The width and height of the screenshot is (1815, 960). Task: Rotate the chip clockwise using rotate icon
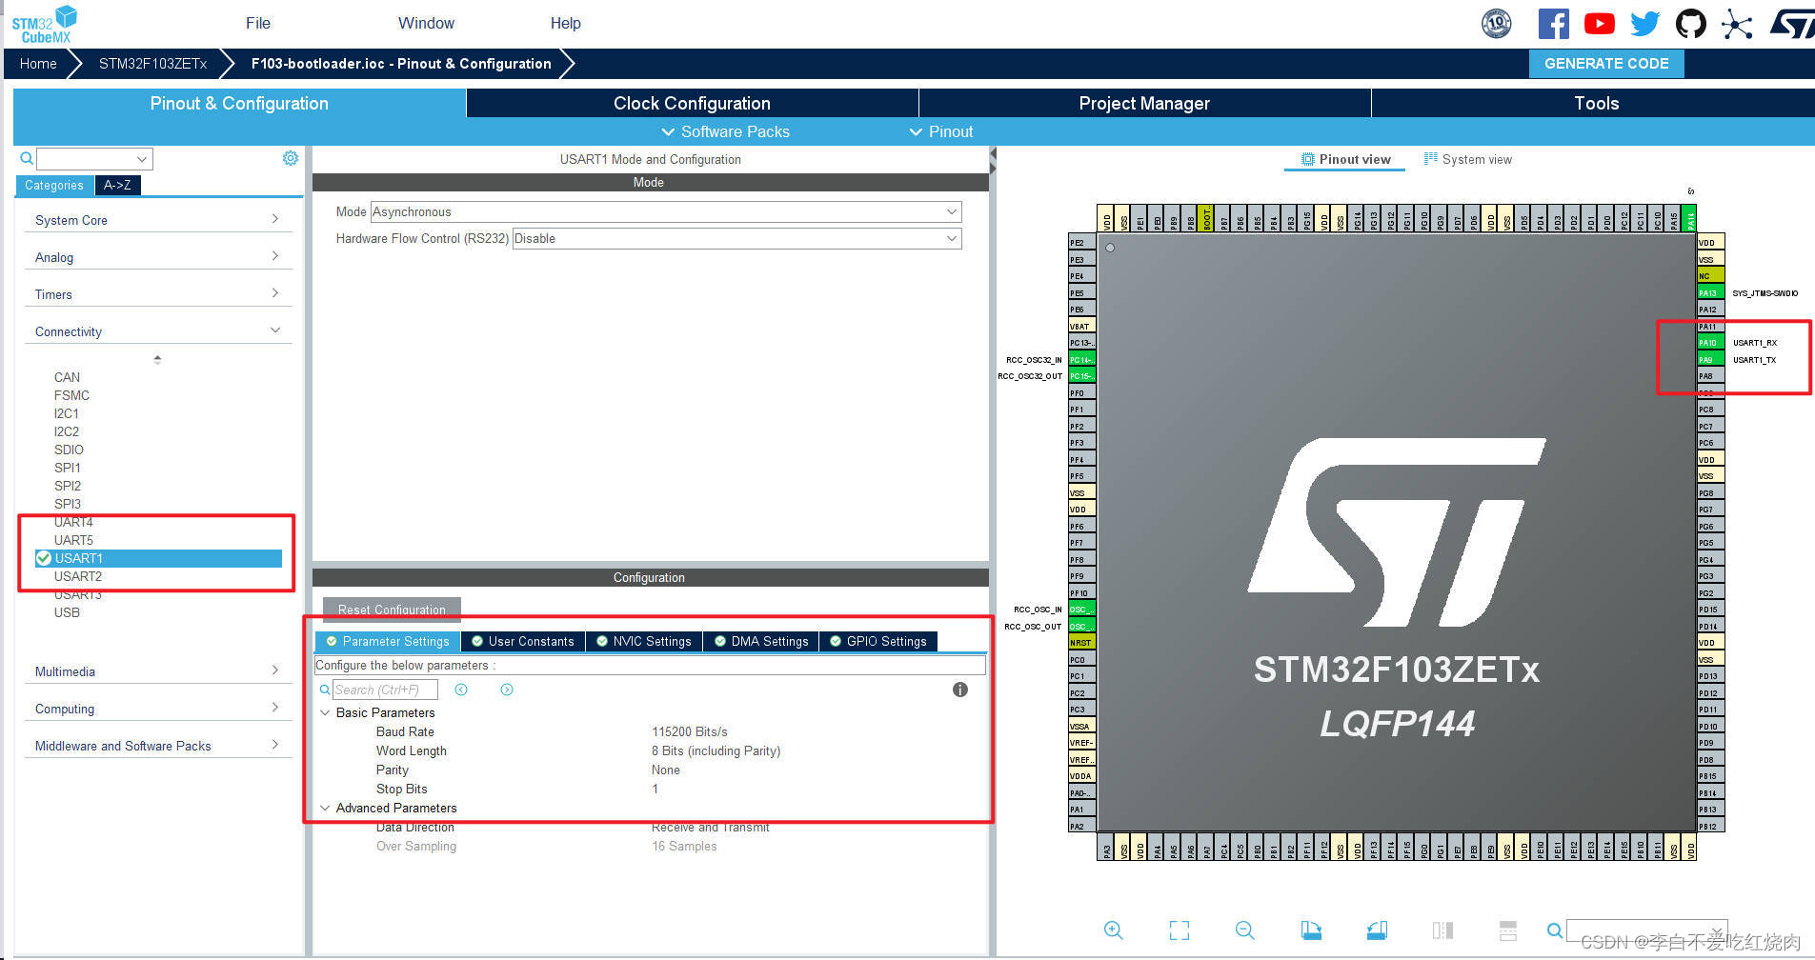coord(1312,930)
